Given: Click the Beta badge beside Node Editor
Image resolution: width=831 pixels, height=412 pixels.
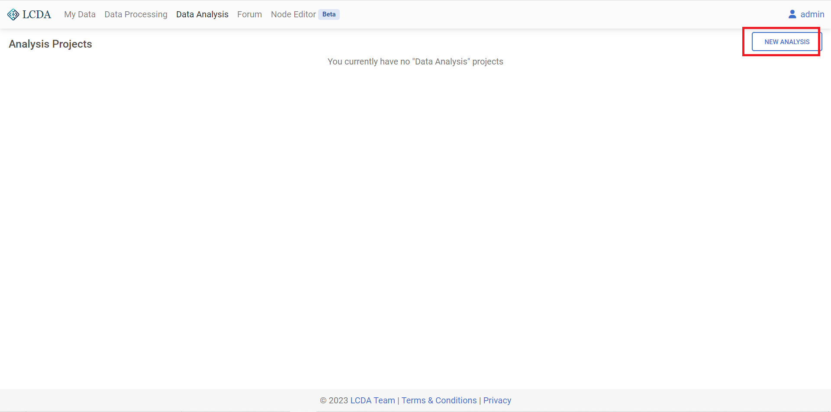Looking at the screenshot, I should point(329,14).
